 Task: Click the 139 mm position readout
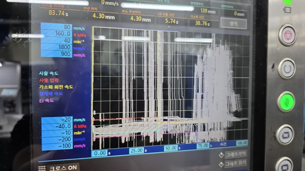click(x=208, y=11)
